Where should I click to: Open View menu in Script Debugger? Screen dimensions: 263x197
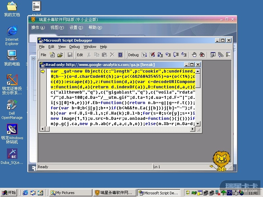click(62, 47)
